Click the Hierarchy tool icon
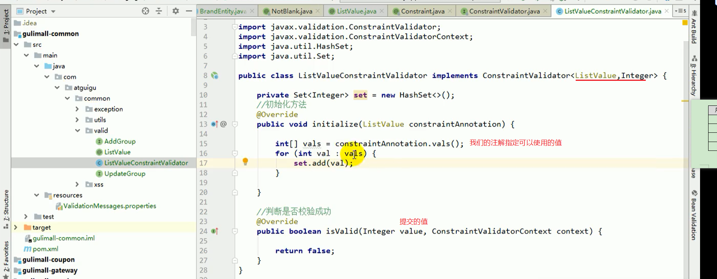The width and height of the screenshot is (717, 279). pyautogui.click(x=694, y=58)
